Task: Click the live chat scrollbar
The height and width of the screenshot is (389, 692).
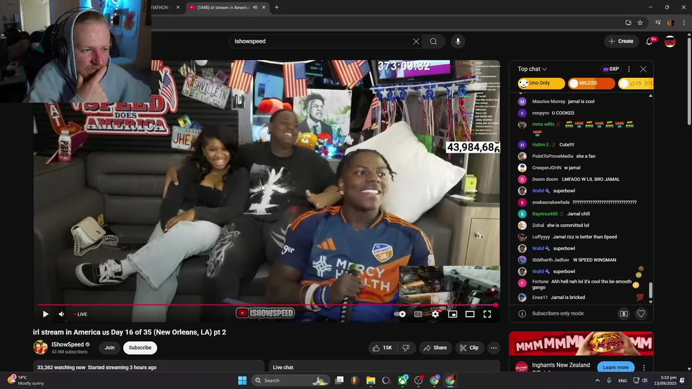Action: pyautogui.click(x=650, y=290)
